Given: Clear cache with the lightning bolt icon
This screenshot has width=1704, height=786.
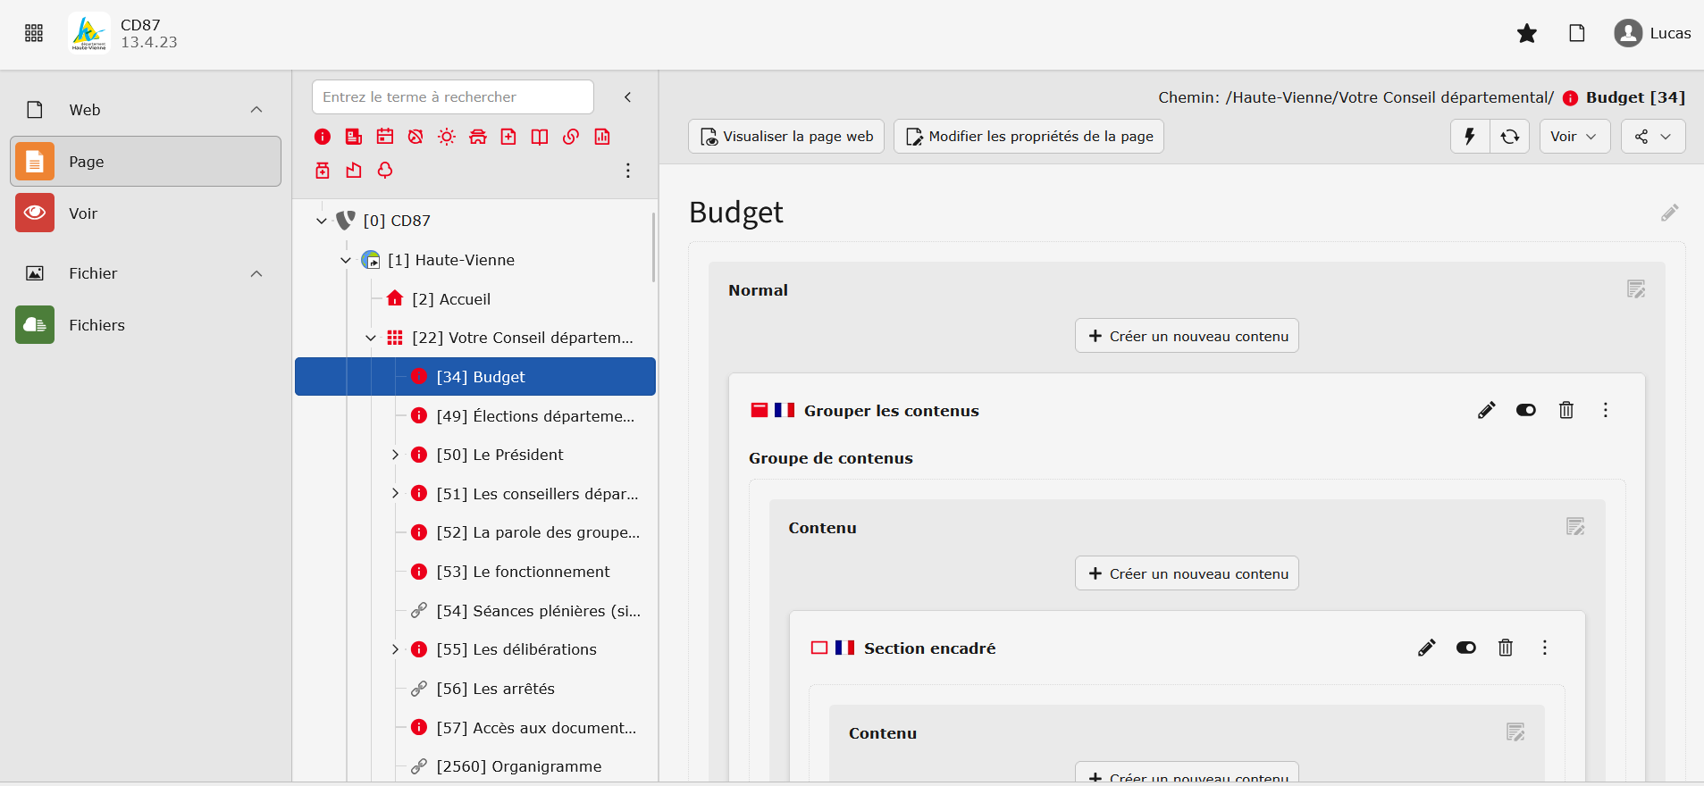Looking at the screenshot, I should (1470, 137).
